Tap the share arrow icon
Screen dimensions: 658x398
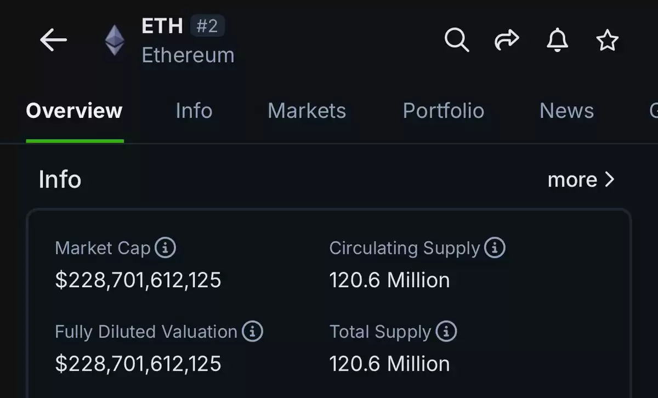pyautogui.click(x=507, y=40)
